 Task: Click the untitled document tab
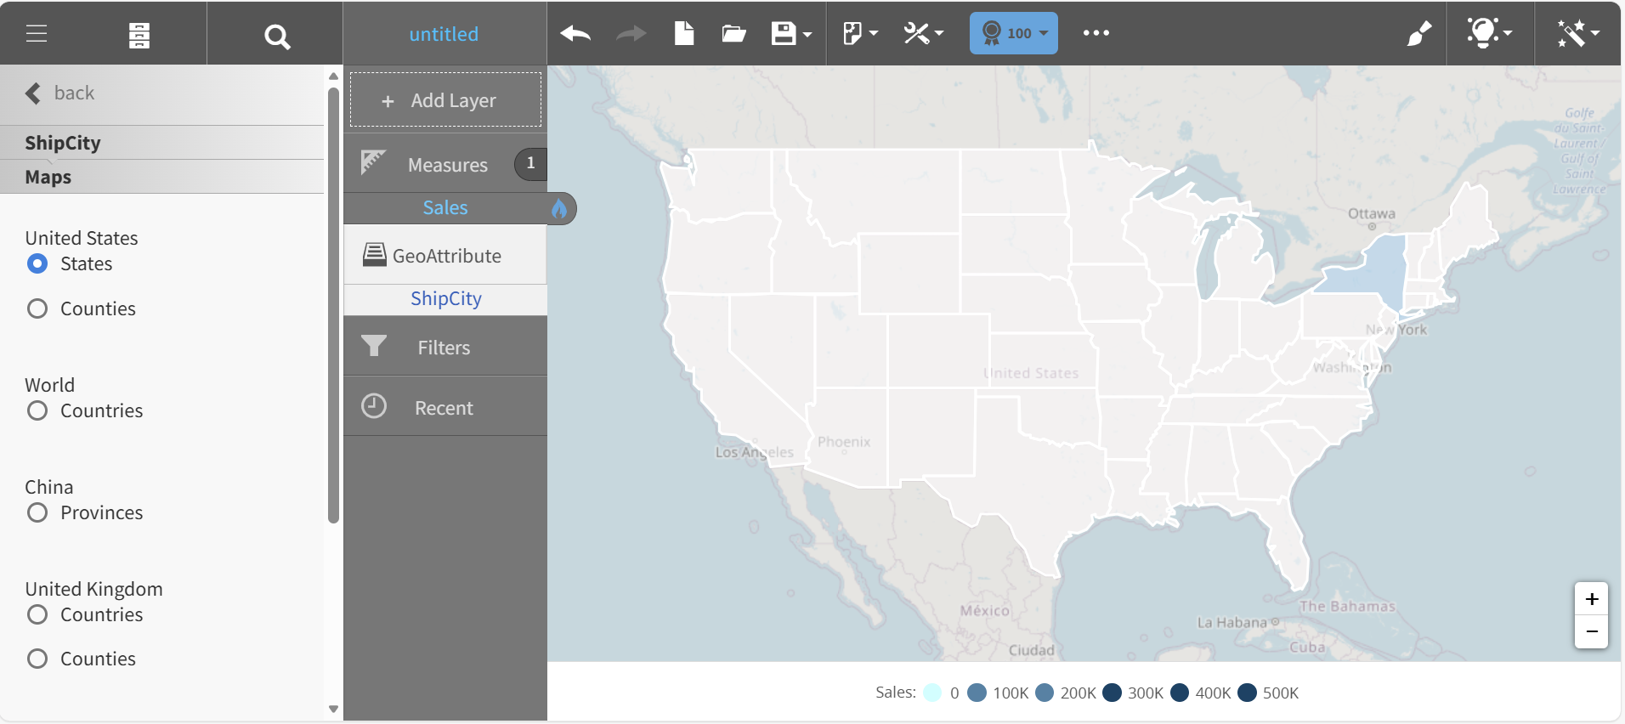[444, 34]
